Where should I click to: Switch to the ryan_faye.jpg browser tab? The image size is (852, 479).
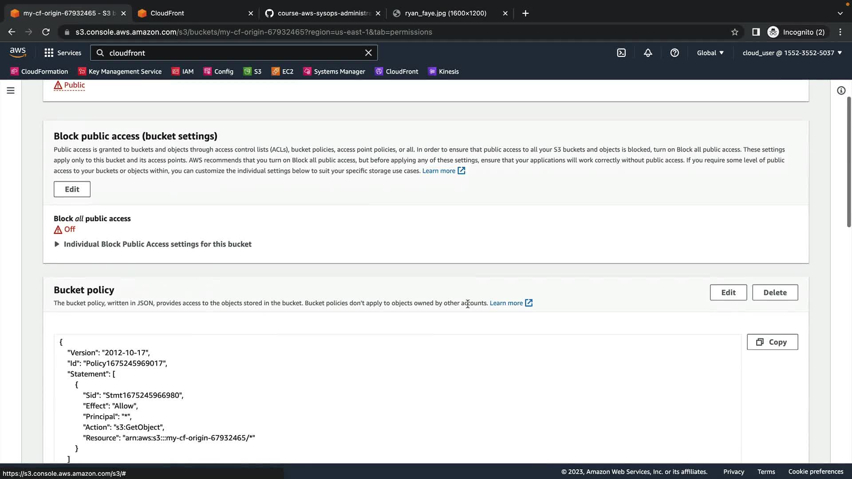pos(445,13)
